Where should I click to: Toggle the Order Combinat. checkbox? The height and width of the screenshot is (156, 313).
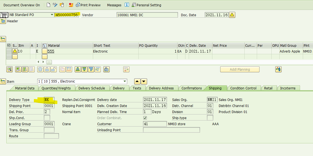coord(145,118)
